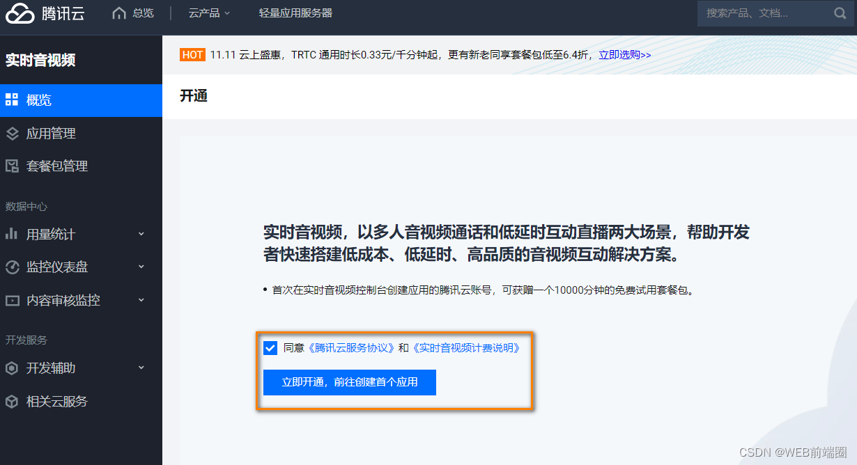Click the 用量统计 bar chart icon
This screenshot has height=465, width=857.
12,234
